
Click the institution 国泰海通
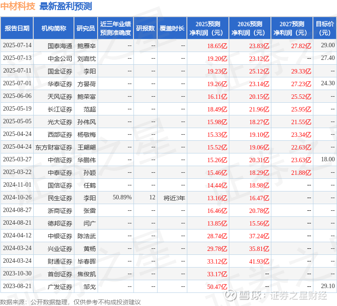tap(60, 46)
